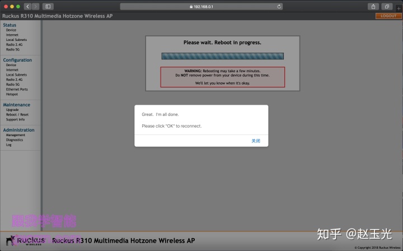Viewport: 403px width, 251px height.
Task: Click the reboot progress bar
Action: pyautogui.click(x=222, y=56)
